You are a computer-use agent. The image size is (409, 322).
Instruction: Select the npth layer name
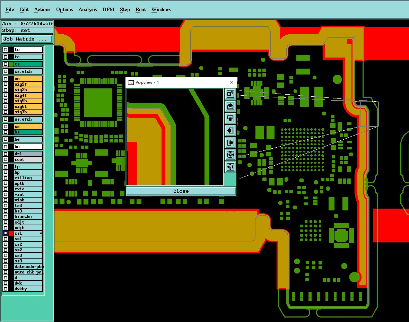click(28, 183)
